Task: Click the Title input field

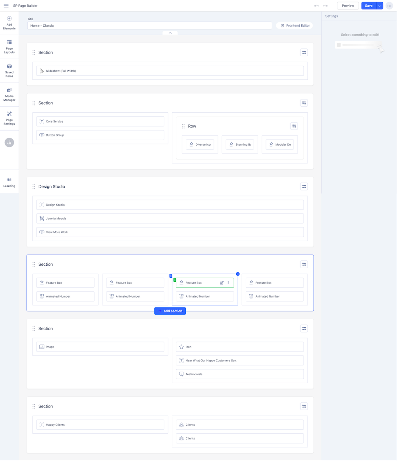Action: (149, 25)
